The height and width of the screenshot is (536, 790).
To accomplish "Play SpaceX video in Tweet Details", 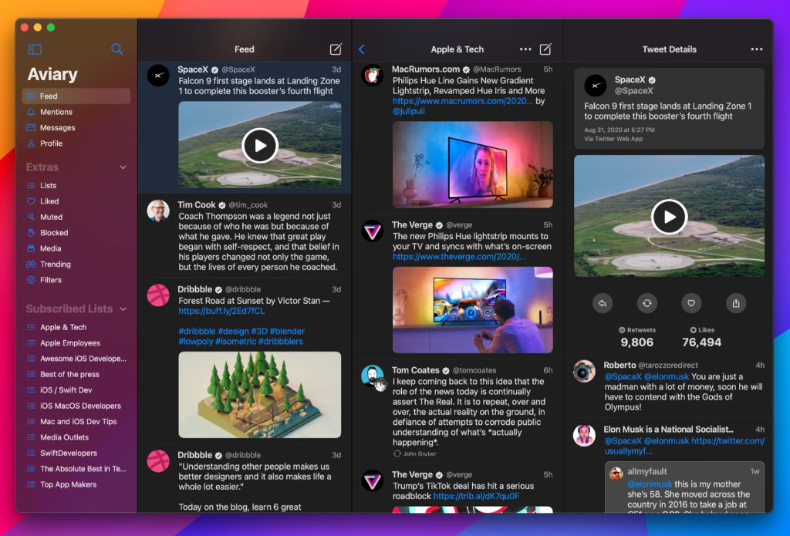I will point(669,217).
